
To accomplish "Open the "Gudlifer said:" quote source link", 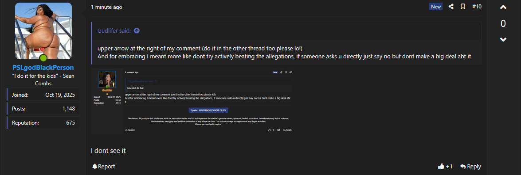I will click(x=114, y=31).
